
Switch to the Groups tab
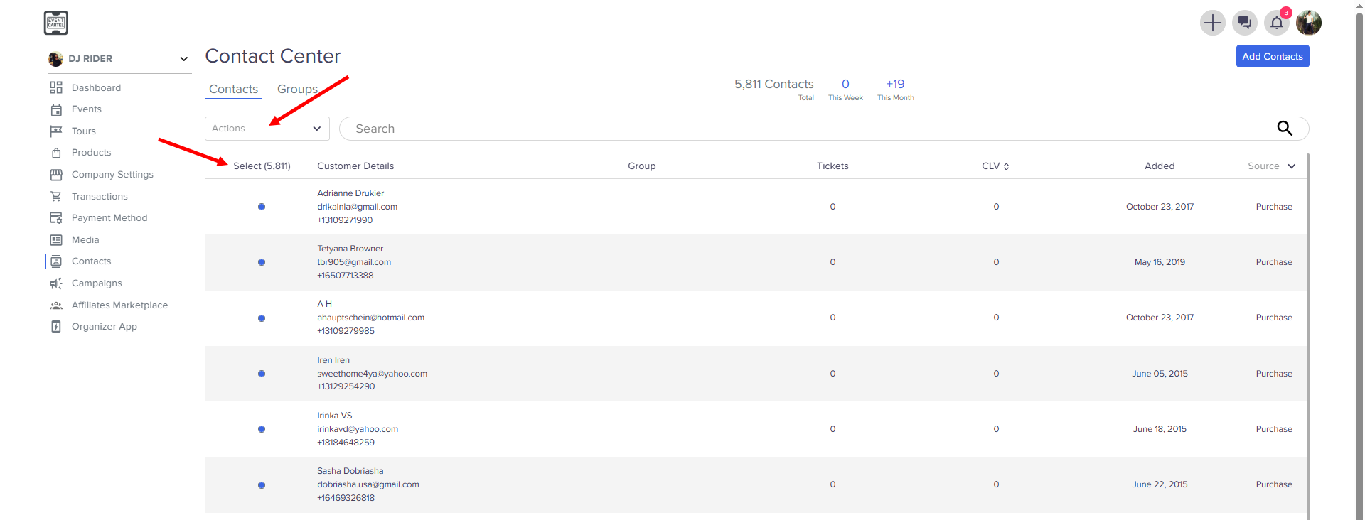tap(297, 89)
